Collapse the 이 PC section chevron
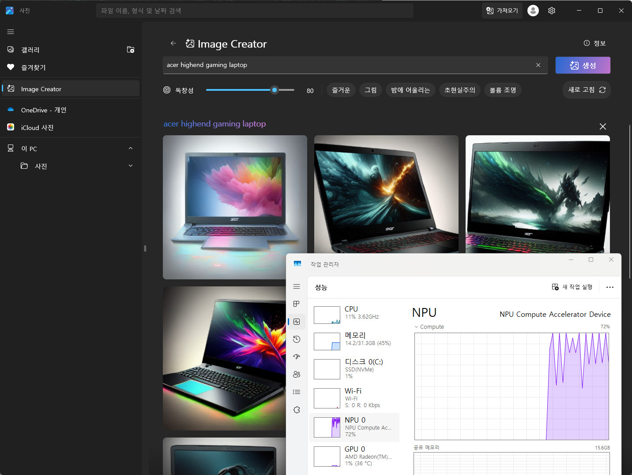Viewport: 632px width, 475px height. click(x=131, y=148)
